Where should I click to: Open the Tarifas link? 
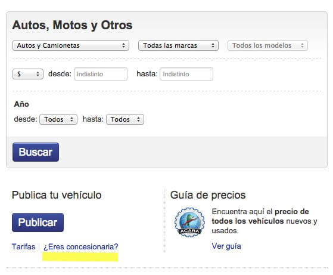click(x=24, y=247)
